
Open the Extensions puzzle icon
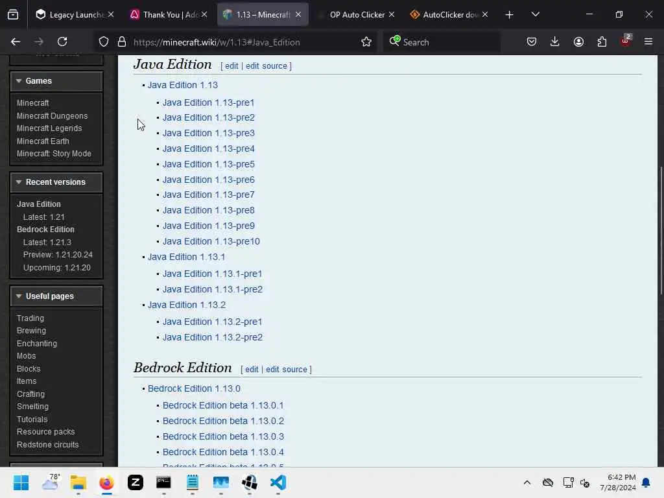pos(602,41)
